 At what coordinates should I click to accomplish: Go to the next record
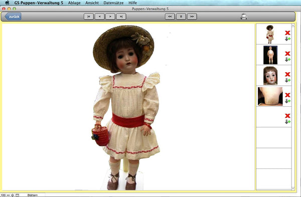110,17
